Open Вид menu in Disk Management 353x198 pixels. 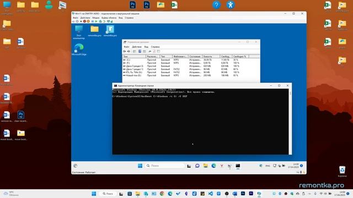pyautogui.click(x=146, y=47)
